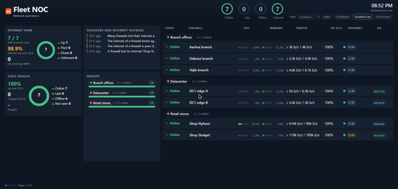The width and height of the screenshot is (398, 189).
Task: Open the Shop Strøget firewall
Action: point(199,135)
